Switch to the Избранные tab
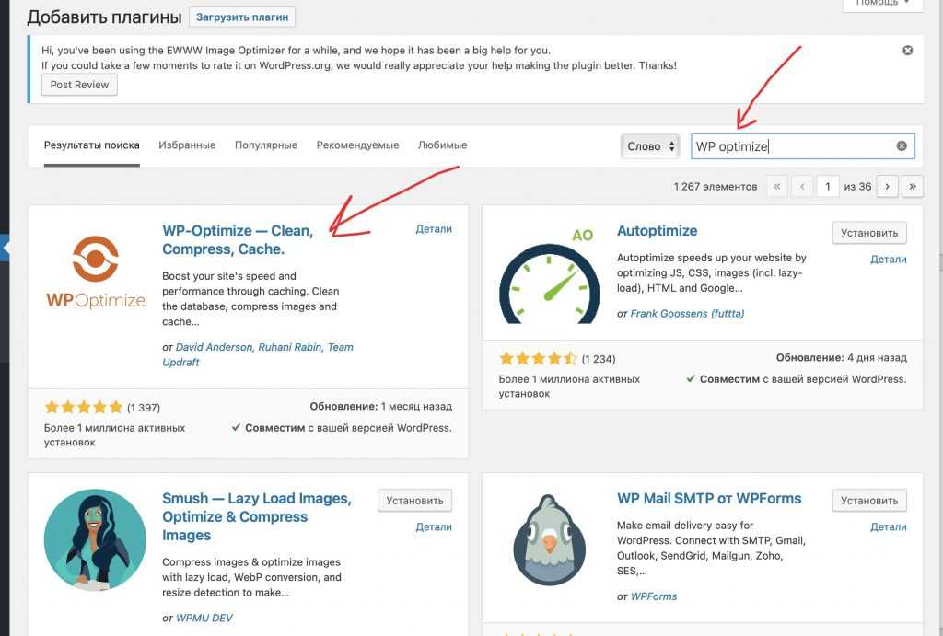The height and width of the screenshot is (636, 943). tap(187, 145)
